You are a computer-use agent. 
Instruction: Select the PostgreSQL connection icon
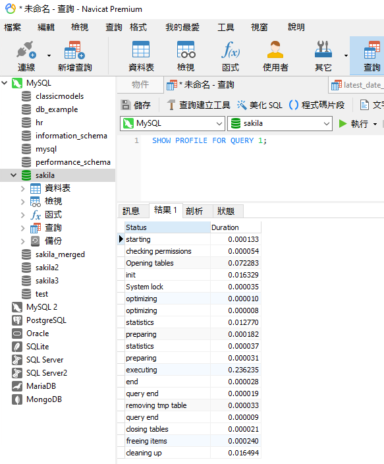pyautogui.click(x=17, y=320)
